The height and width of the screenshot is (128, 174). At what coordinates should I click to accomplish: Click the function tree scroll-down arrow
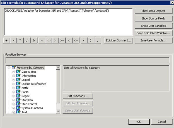pos(58,111)
